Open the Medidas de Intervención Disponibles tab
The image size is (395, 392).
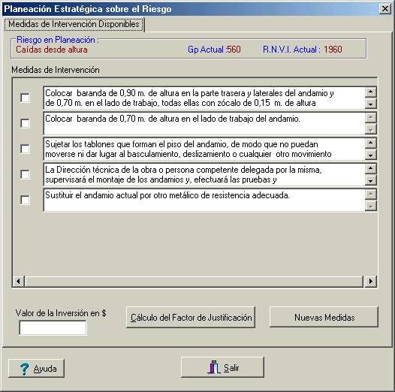coord(74,24)
